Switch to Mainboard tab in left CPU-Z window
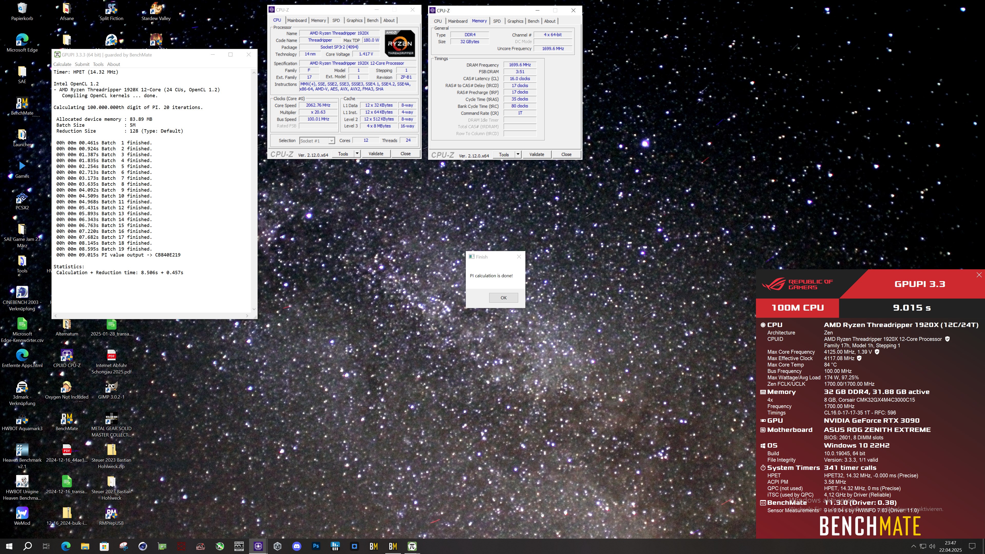Image resolution: width=985 pixels, height=554 pixels. pos(297,20)
